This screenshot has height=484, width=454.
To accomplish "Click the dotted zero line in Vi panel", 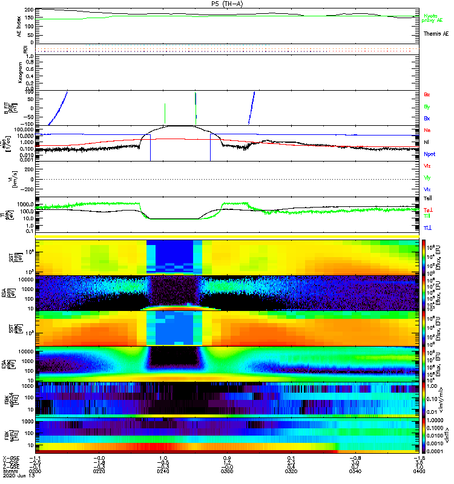I will tap(227, 179).
